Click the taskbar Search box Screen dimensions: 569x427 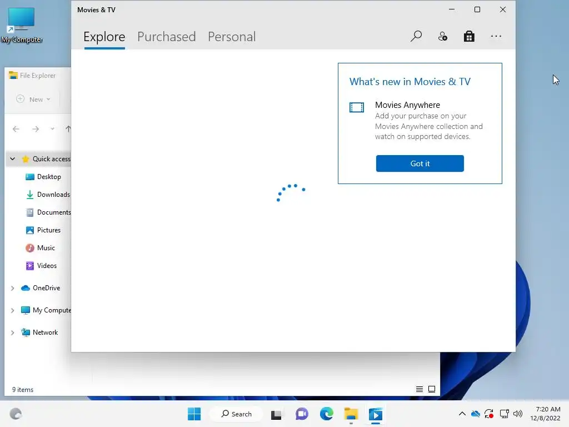(237, 414)
